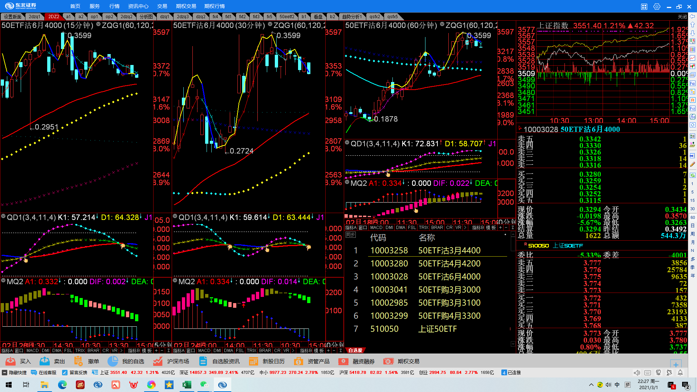
Task: Click watchlist scrollbar down arrow
Action: pyautogui.click(x=513, y=344)
